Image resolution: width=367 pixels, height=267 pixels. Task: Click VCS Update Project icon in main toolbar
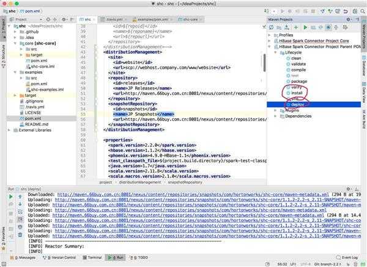pos(322,11)
